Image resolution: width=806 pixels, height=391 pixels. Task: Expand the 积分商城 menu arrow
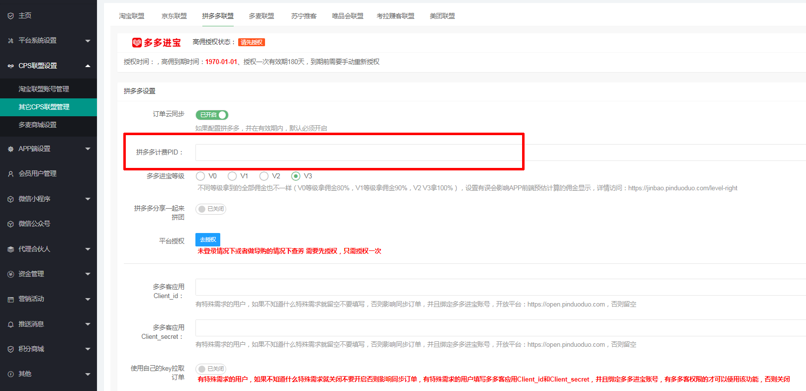point(88,349)
